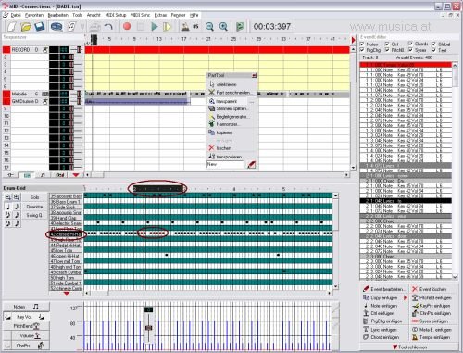
Task: Click 'Event löschen' button
Action: point(431,289)
